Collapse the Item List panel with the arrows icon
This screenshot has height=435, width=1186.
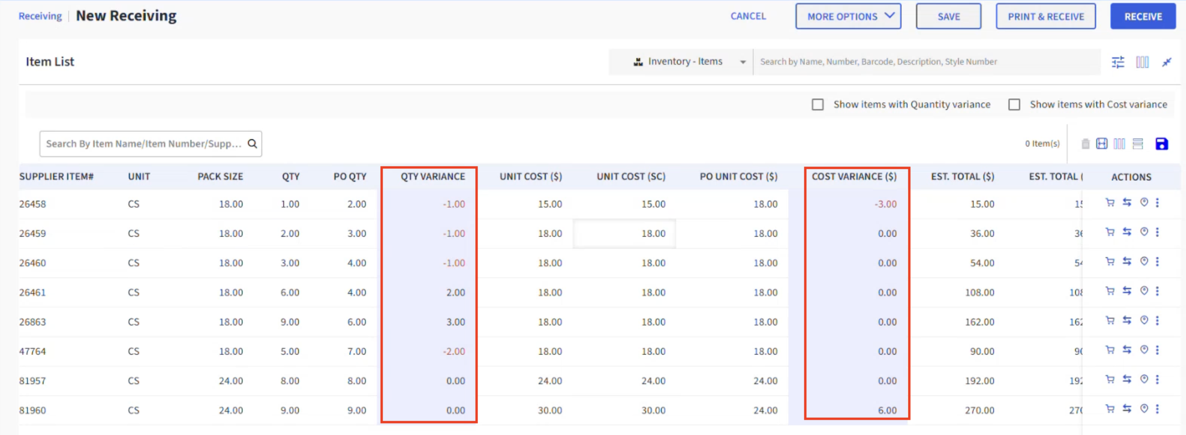click(1166, 62)
